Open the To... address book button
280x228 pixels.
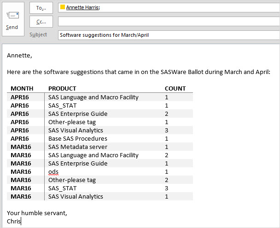pyautogui.click(x=41, y=8)
